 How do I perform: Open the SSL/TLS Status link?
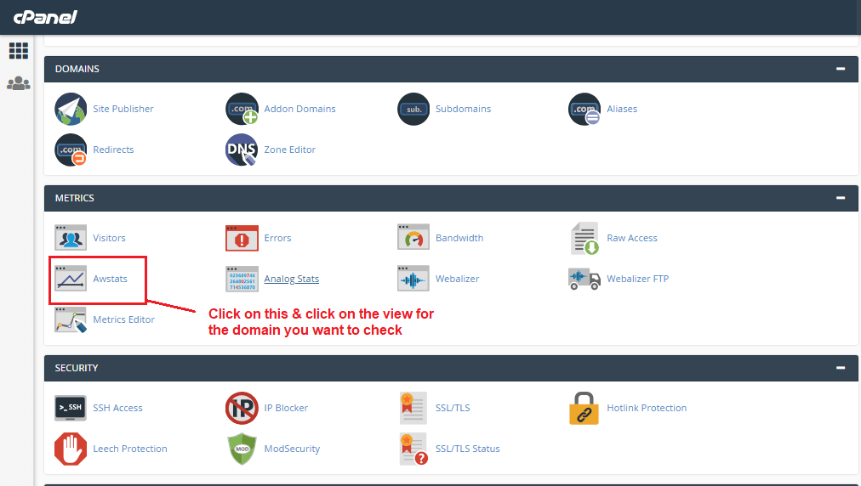click(467, 449)
